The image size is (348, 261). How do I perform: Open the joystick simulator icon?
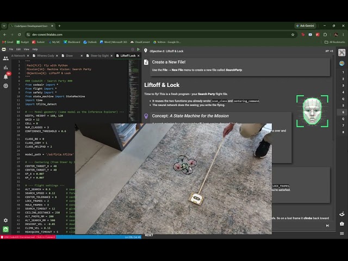(342, 214)
